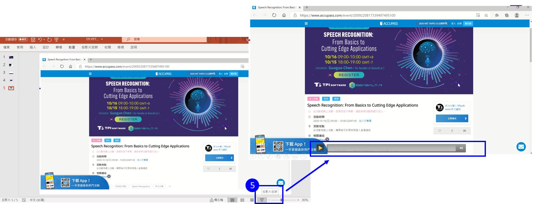This screenshot has width=534, height=204.
Task: Click the 辦活動 button in right Accupass header
Action: tap(468, 24)
